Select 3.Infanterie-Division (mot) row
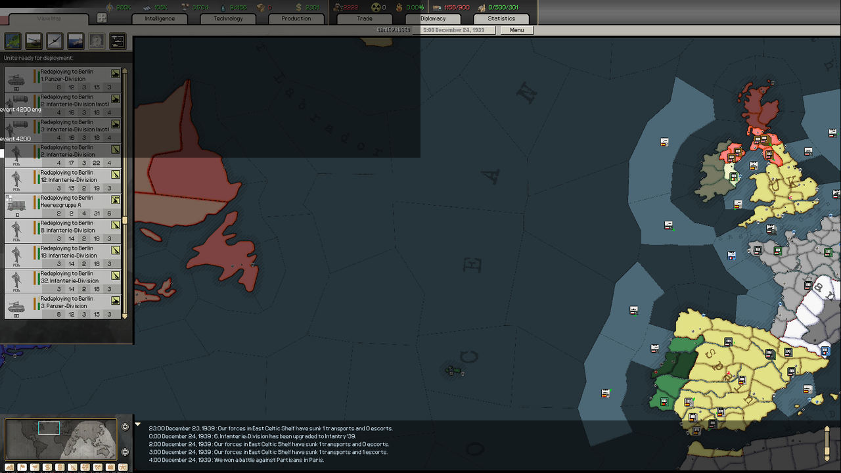Screen dimensions: 841x473 [x=63, y=130]
